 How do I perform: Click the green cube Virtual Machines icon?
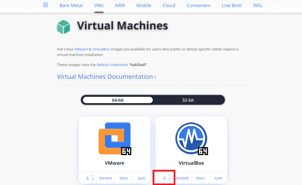pos(63,27)
